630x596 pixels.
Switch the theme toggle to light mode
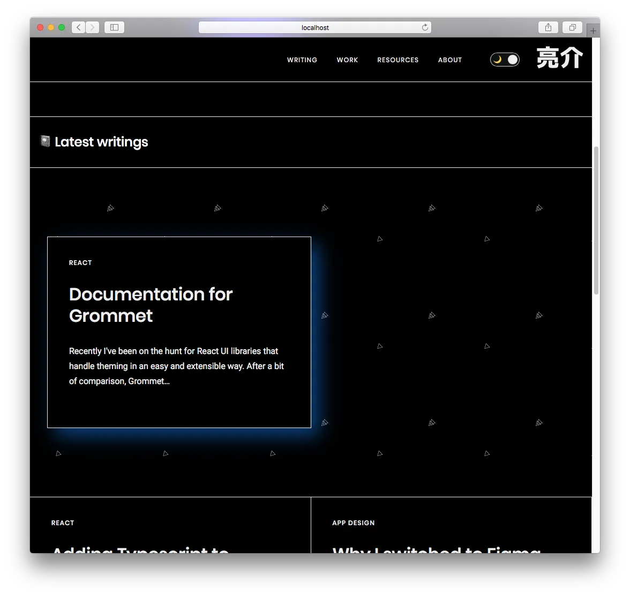(511, 60)
